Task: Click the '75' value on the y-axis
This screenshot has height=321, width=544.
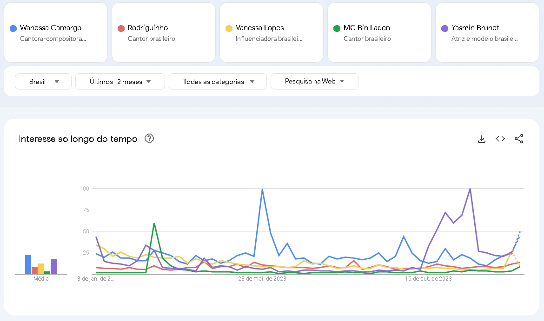Action: click(86, 210)
